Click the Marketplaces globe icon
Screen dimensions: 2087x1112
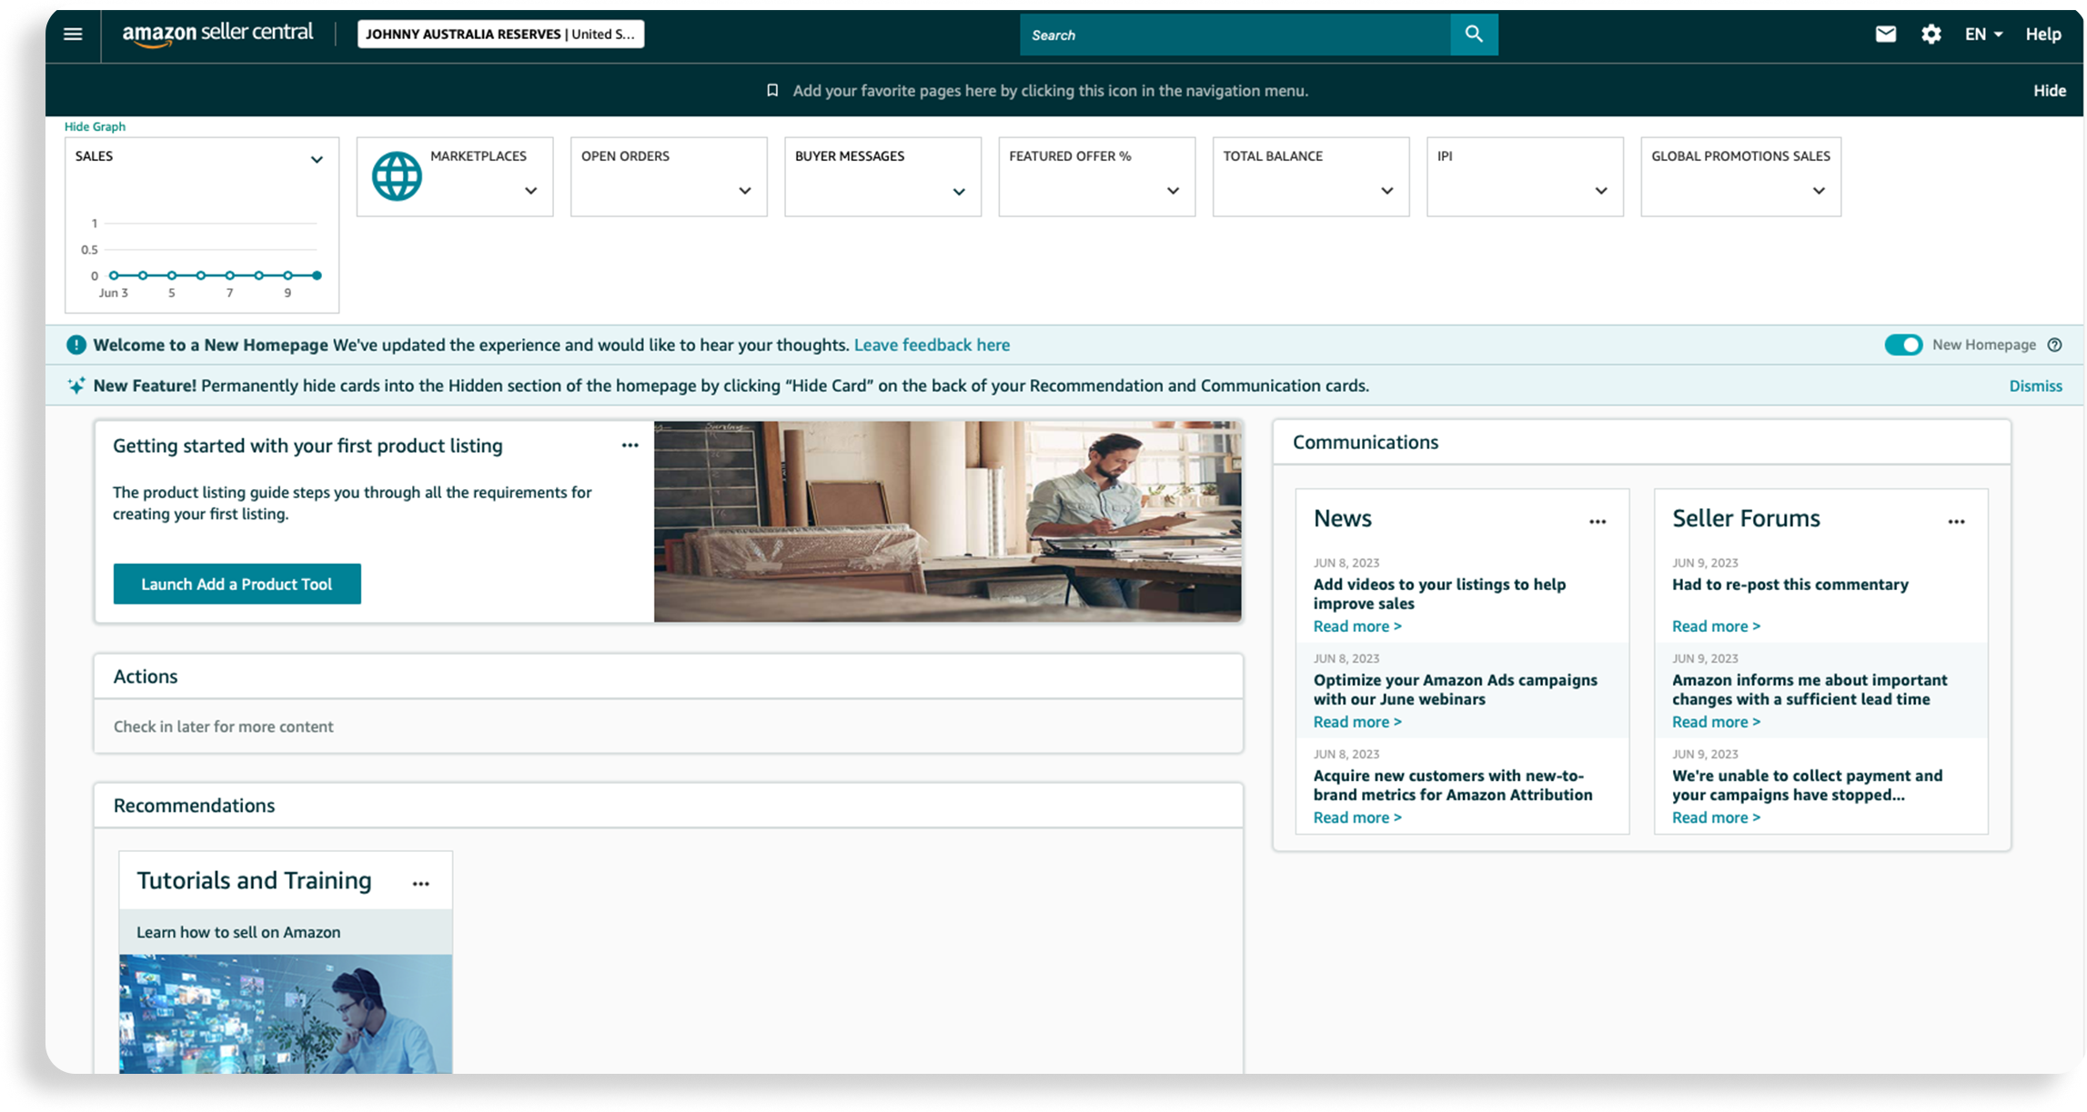coord(397,175)
